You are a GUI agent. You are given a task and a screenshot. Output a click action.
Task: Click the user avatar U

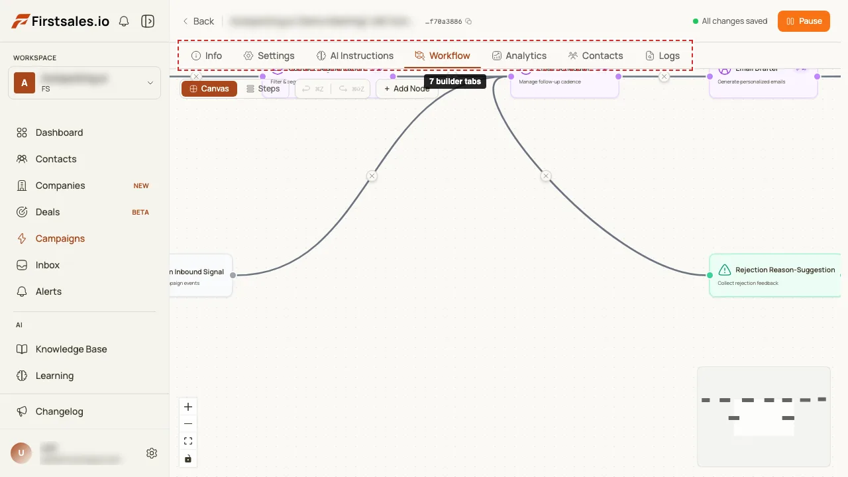pos(21,453)
